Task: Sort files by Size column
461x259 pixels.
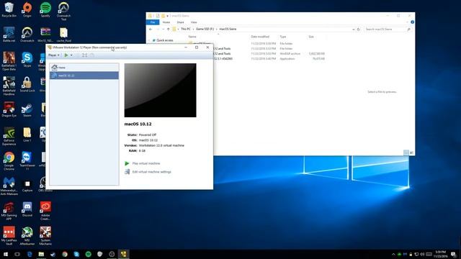Action: coord(311,37)
